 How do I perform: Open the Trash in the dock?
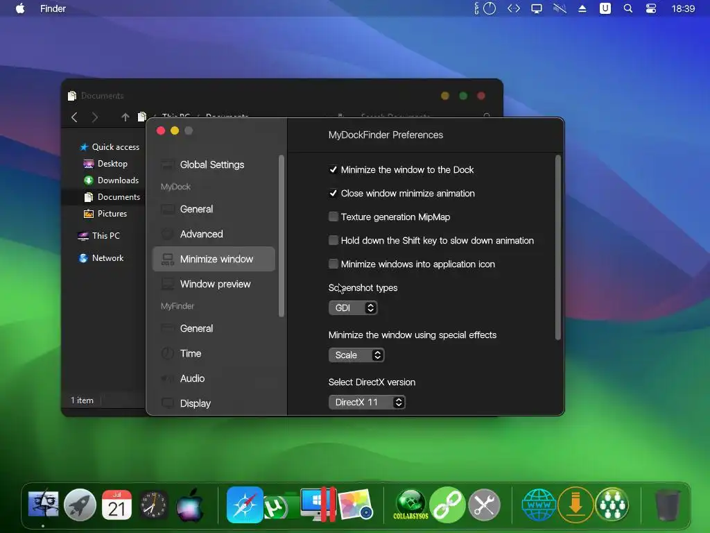668,505
